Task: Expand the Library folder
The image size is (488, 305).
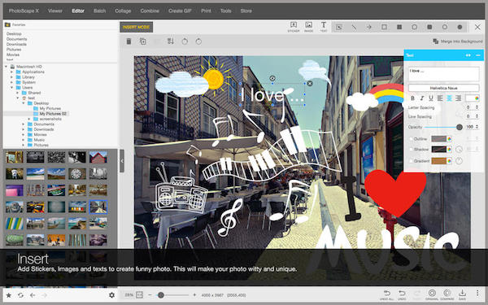Action: (12, 77)
